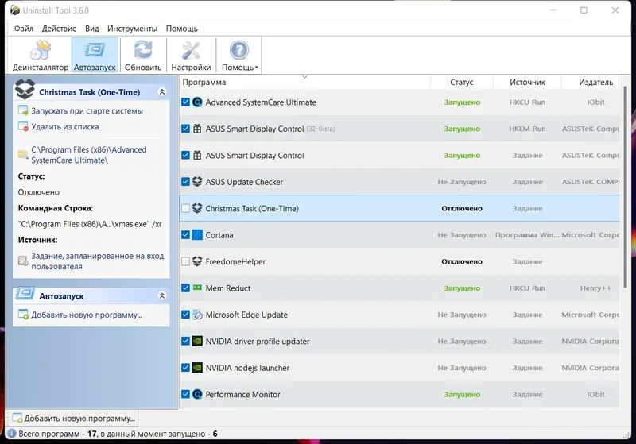Click Microsoft Edge Update icon
Image resolution: width=636 pixels, height=444 pixels.
197,315
